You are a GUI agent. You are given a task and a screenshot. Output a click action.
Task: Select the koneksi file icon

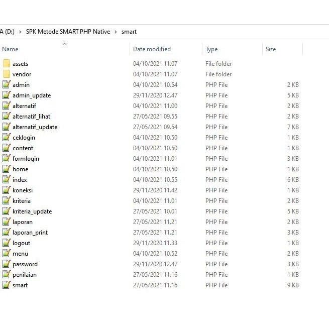(7, 190)
